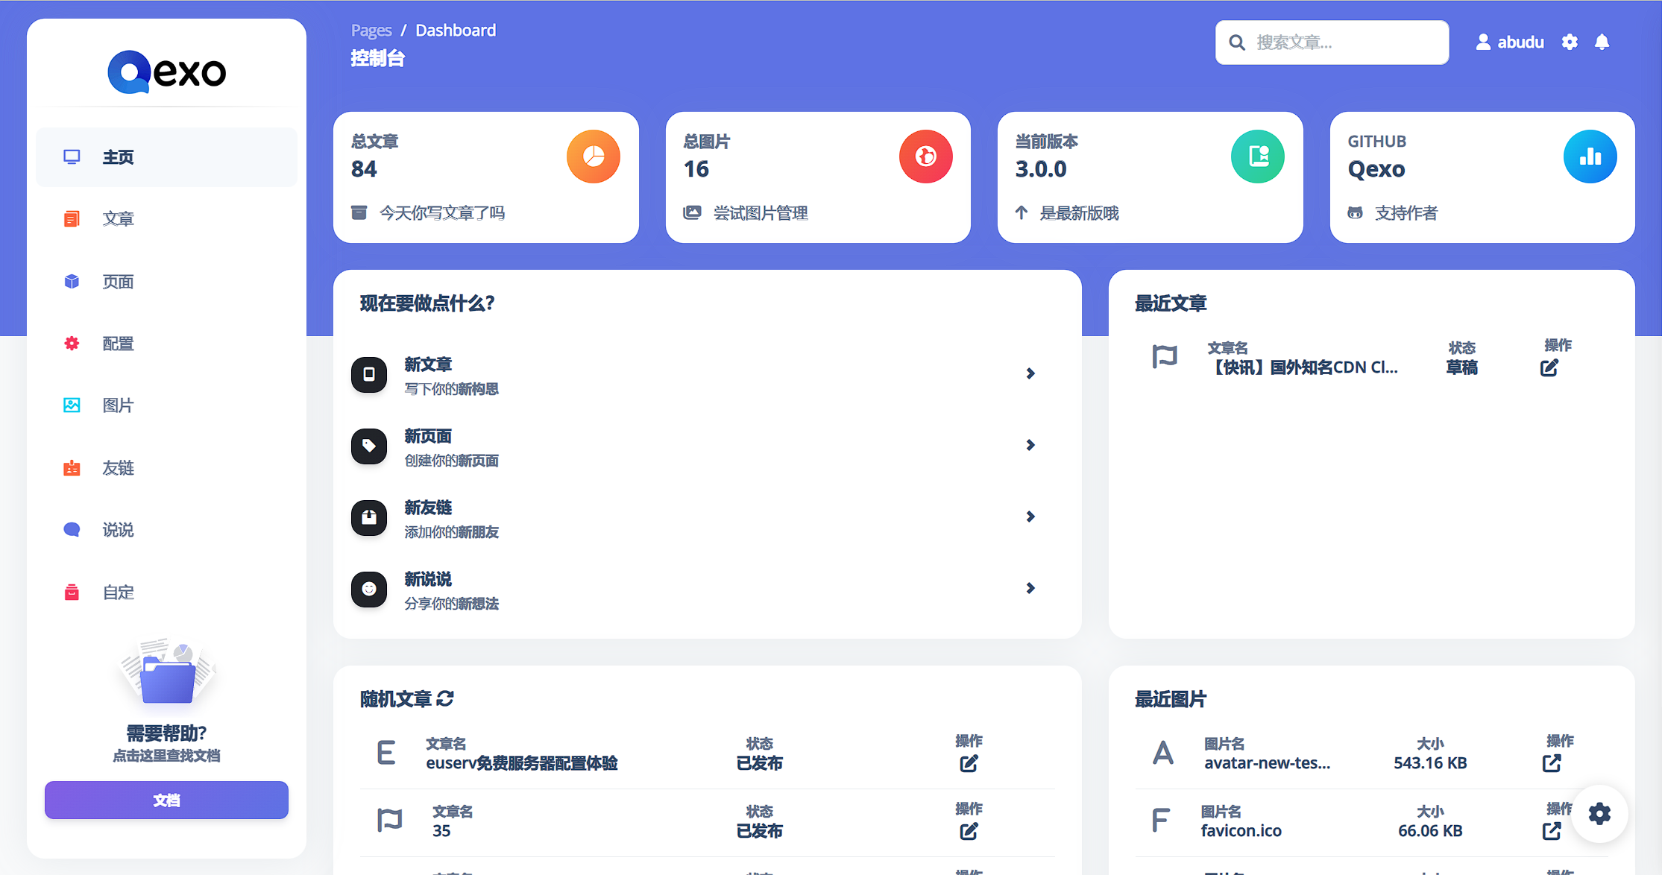Open the 配置 settings section
Screen dimensions: 1662x875
pyautogui.click(x=118, y=344)
